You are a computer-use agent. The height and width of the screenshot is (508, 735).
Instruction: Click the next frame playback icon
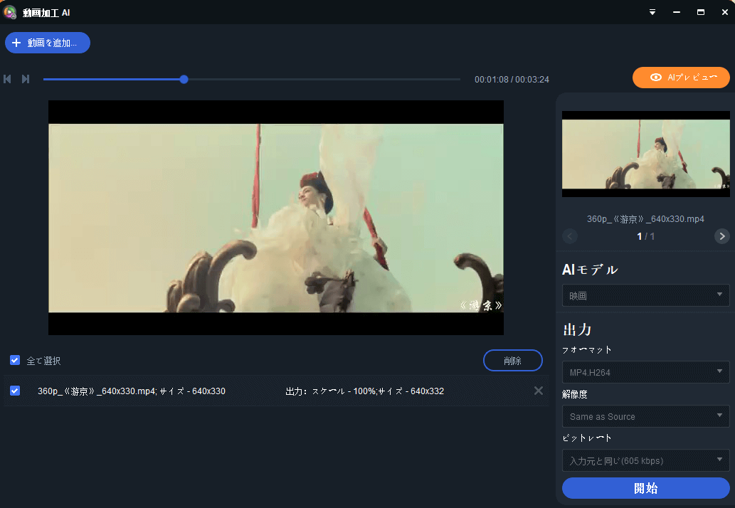pos(26,79)
